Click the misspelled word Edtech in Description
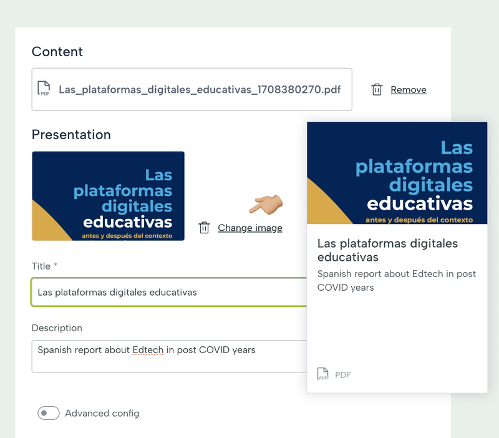Screen dimensions: 499x438 148,350
